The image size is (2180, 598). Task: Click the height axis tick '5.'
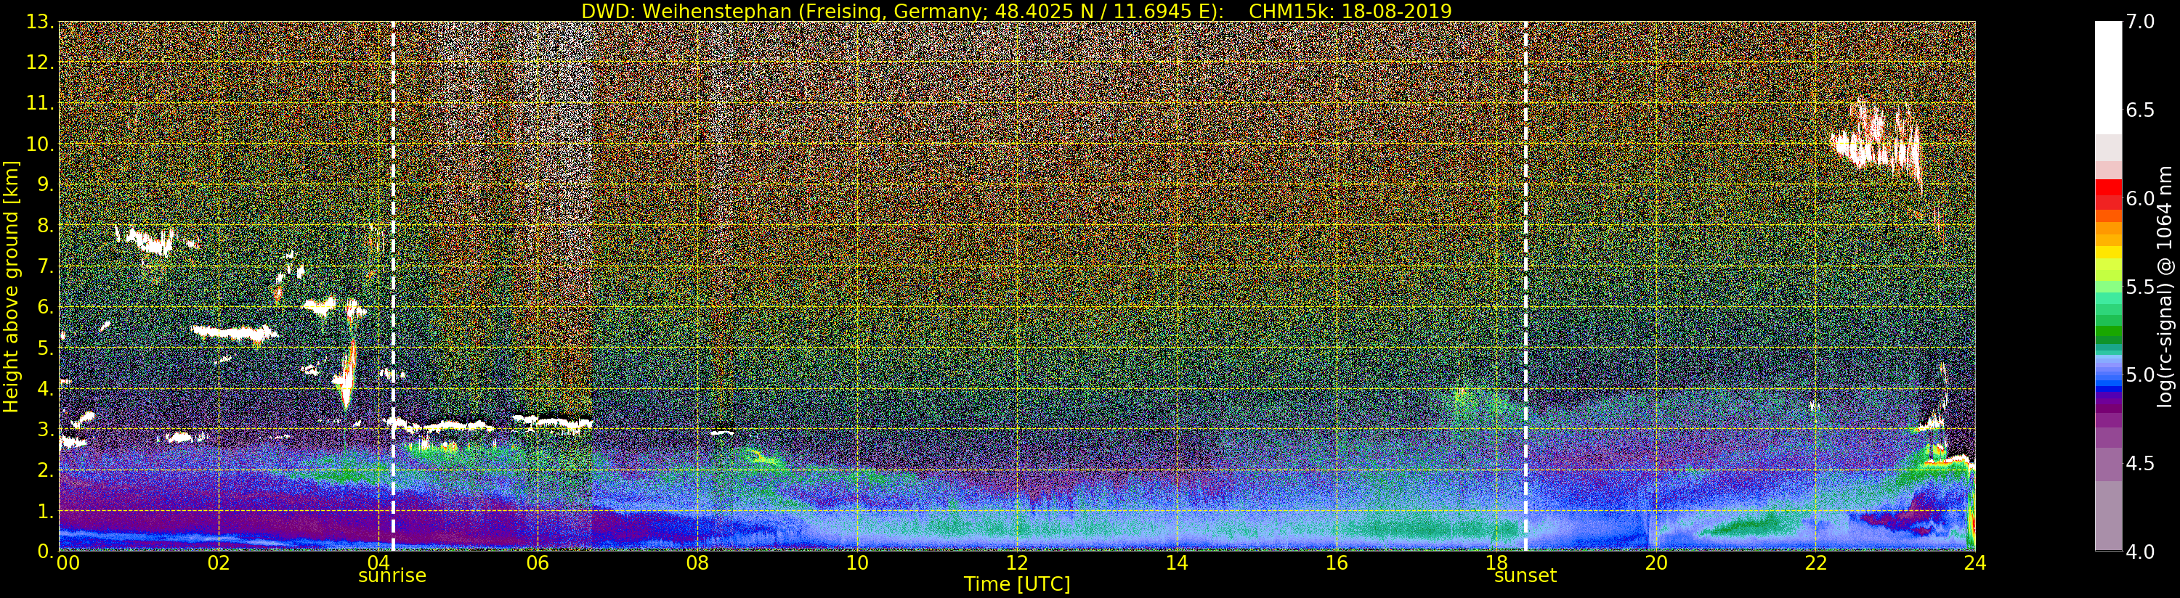pyautogui.click(x=45, y=348)
